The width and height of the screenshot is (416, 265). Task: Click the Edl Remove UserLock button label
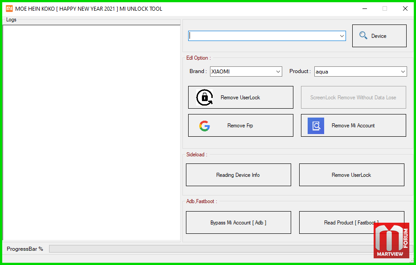(x=240, y=98)
